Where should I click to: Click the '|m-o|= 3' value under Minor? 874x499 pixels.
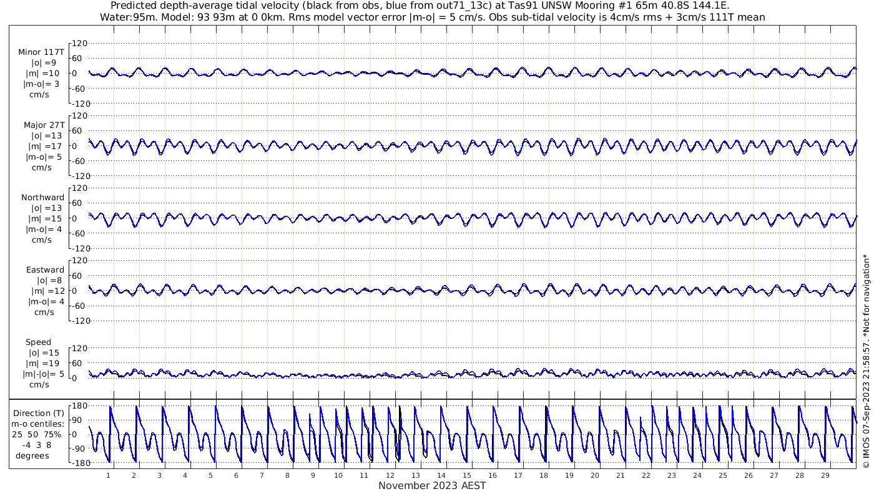pyautogui.click(x=42, y=84)
